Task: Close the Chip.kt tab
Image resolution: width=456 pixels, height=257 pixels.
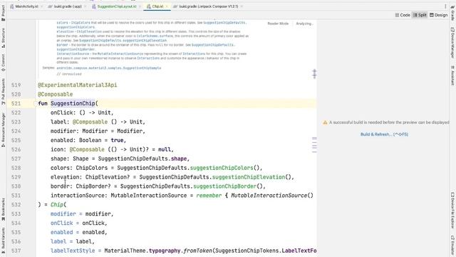Action: click(x=167, y=6)
